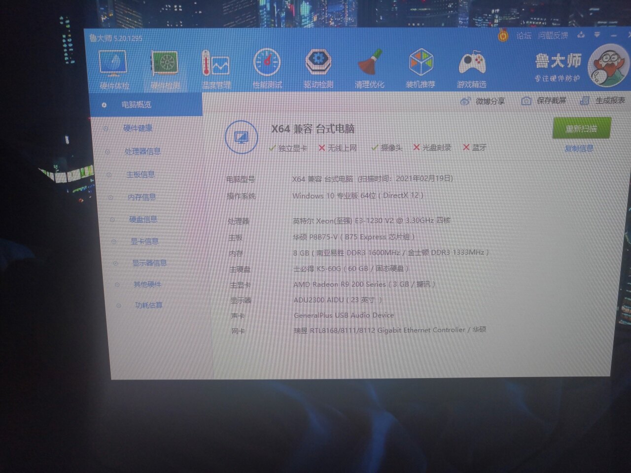631x473 pixels.
Task: Share via 微博分享
Action: pos(483,101)
